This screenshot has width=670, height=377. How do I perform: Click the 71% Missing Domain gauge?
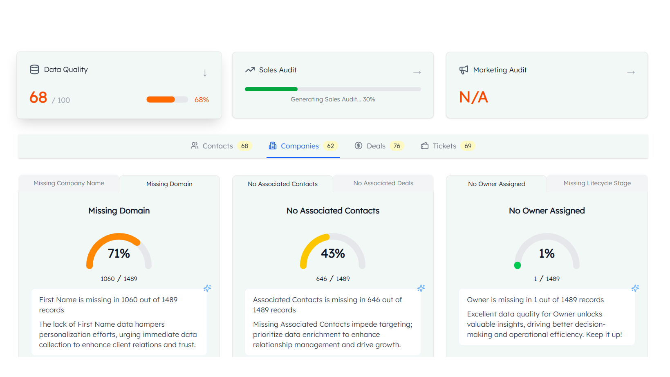point(119,251)
